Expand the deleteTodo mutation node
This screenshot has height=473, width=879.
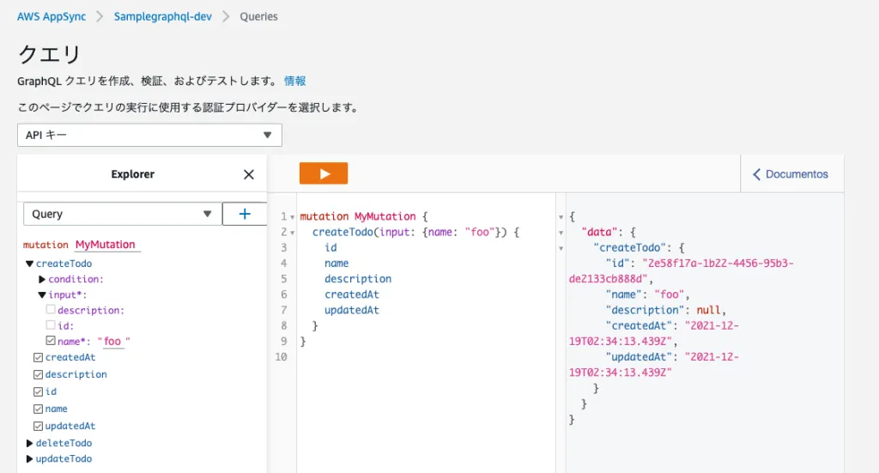pyautogui.click(x=30, y=443)
